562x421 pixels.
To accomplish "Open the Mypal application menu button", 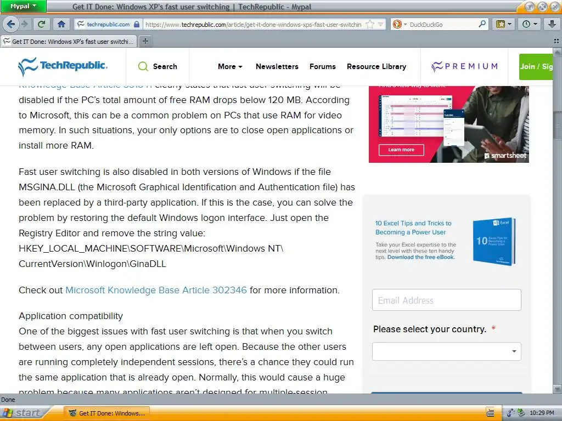I will click(23, 6).
